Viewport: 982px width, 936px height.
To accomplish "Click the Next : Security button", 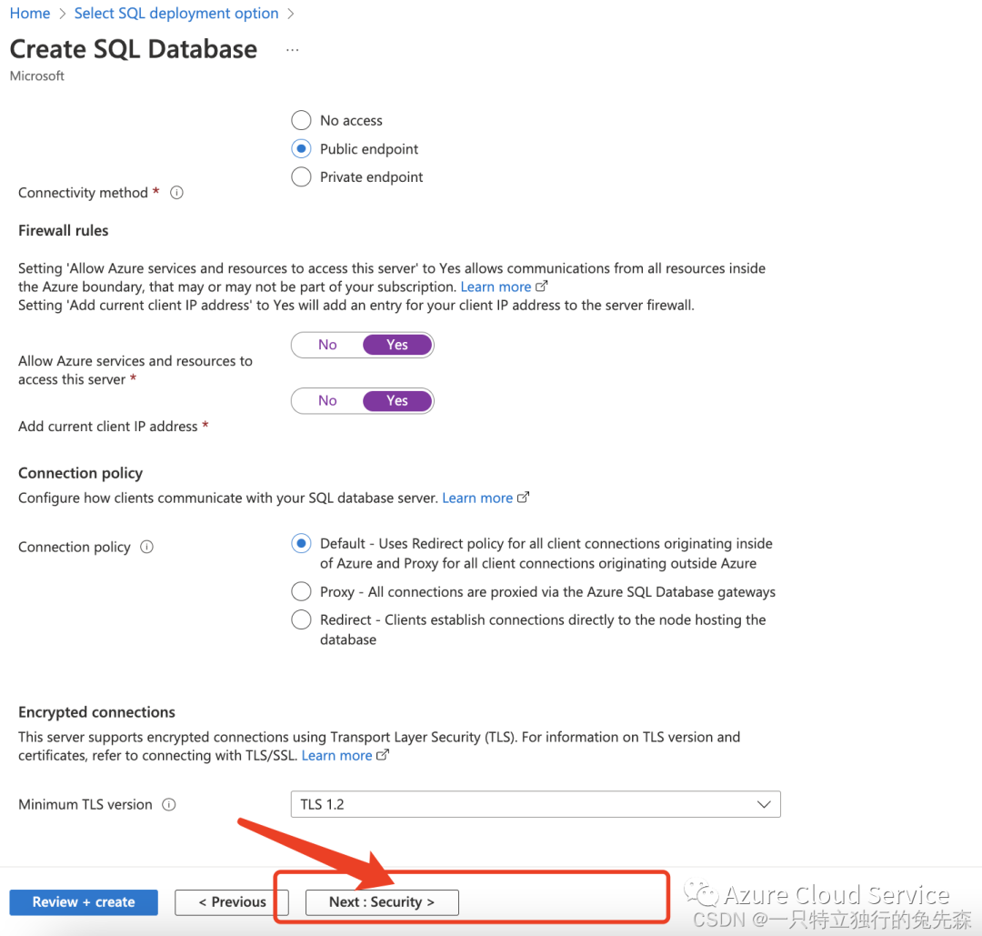I will tap(382, 901).
